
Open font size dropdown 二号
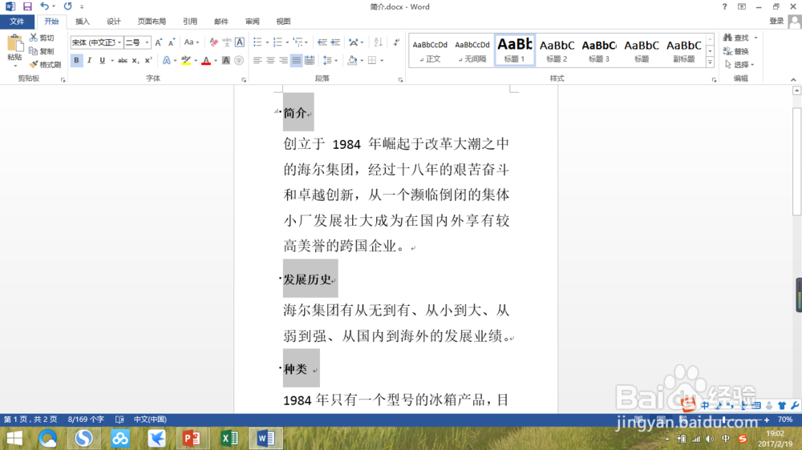pyautogui.click(x=147, y=42)
